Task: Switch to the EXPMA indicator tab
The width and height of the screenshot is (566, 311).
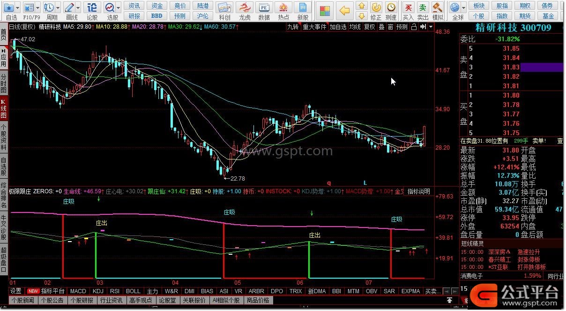Action: point(410,291)
